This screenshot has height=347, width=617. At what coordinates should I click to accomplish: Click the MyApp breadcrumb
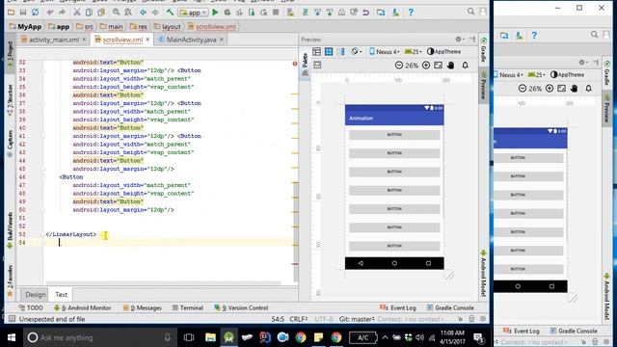[x=25, y=27]
